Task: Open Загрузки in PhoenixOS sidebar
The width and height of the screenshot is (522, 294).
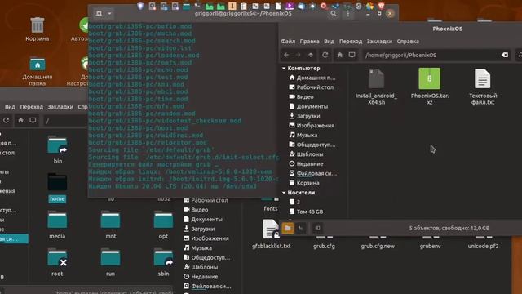Action: (304, 116)
